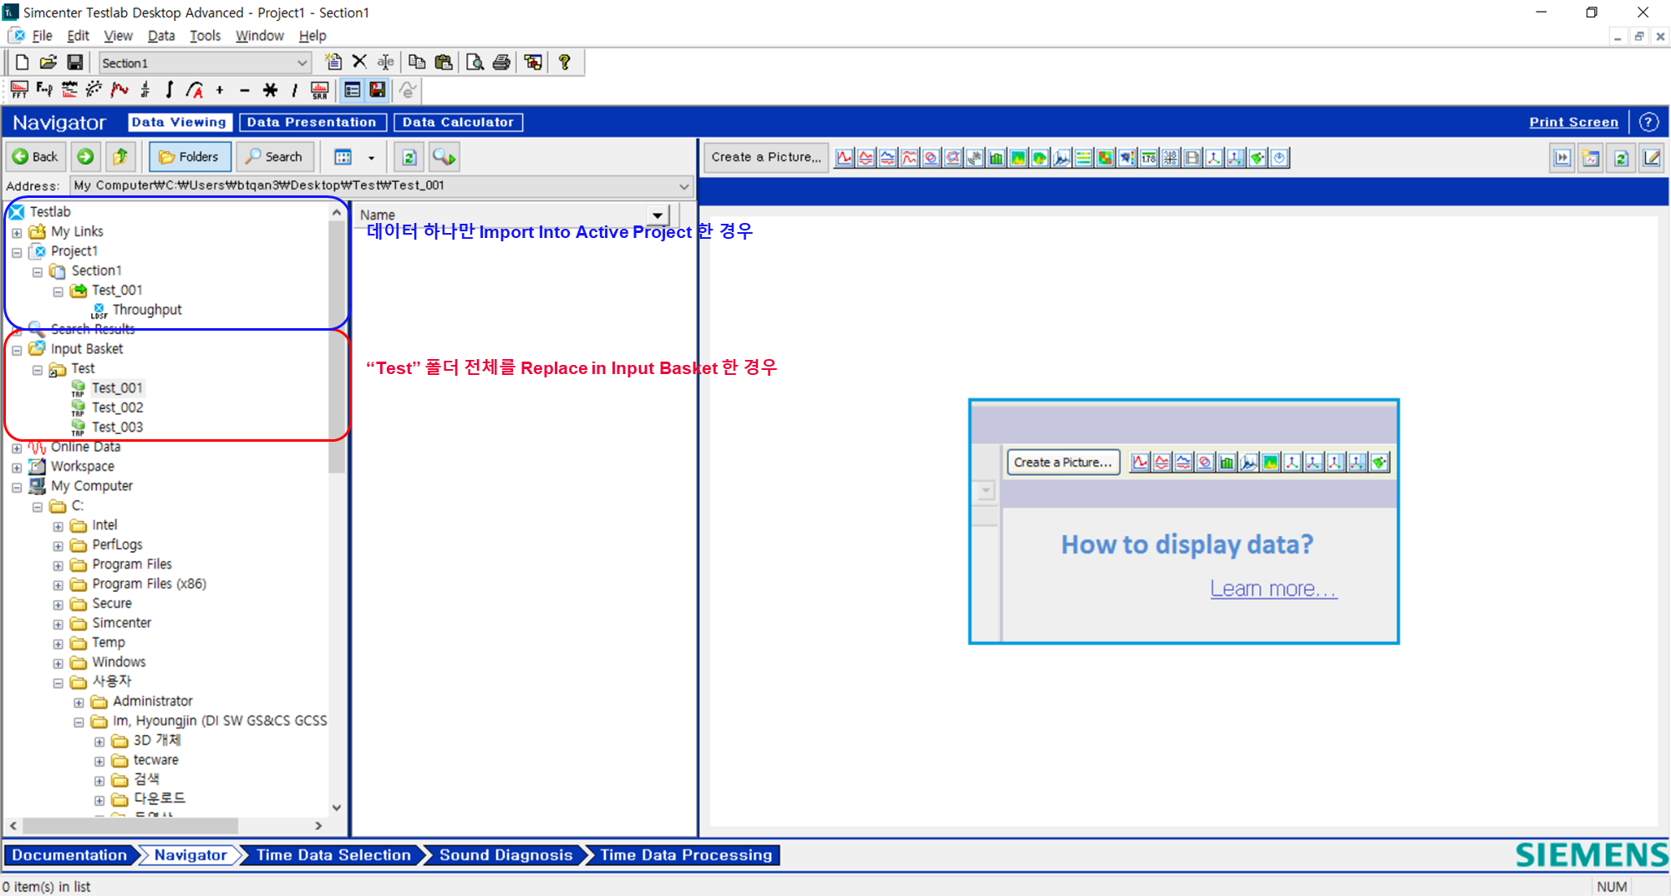
Task: Toggle the highlighted red floppy icon in second toolbar
Action: pos(378,89)
